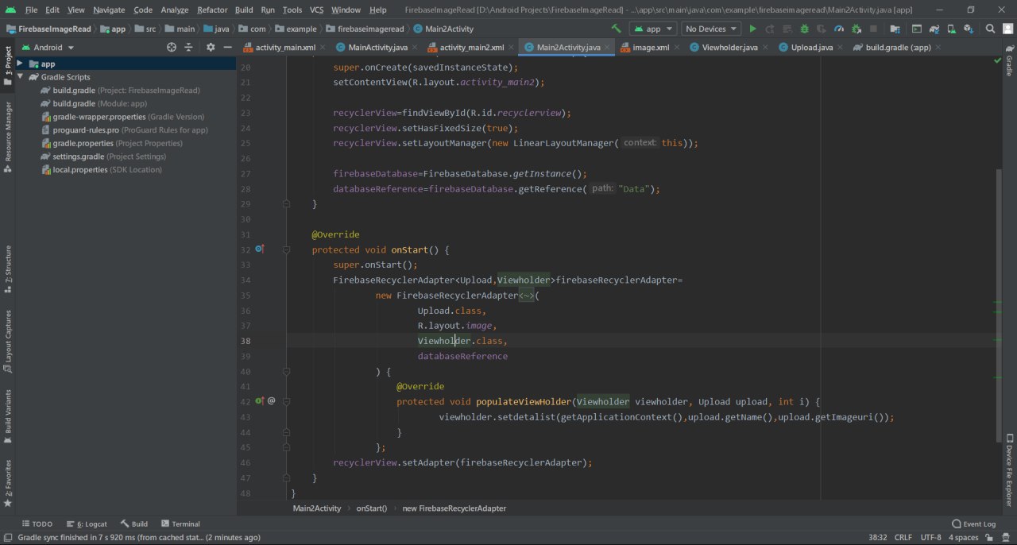Click the 38:32 cursor position indicator
This screenshot has width=1017, height=545.
877,538
